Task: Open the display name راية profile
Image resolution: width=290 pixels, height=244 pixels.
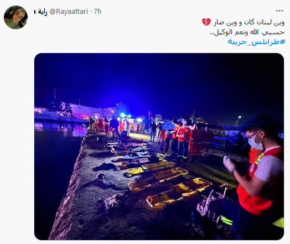Action: [x=41, y=12]
